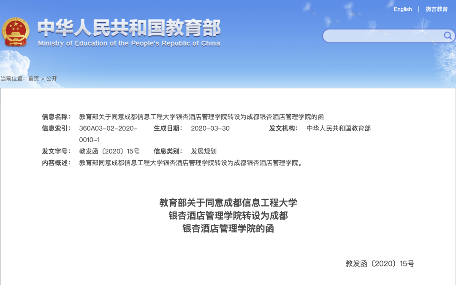Open the 公开 breadcrumb link
Viewport: 456px width, 285px height.
[x=52, y=78]
